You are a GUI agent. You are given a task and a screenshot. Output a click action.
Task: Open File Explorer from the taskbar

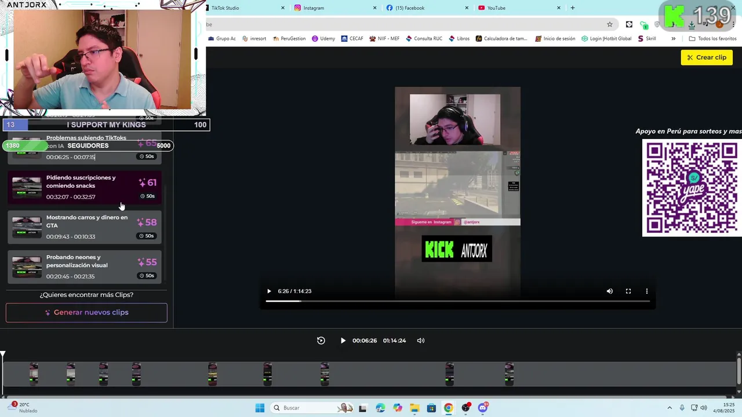(x=414, y=408)
